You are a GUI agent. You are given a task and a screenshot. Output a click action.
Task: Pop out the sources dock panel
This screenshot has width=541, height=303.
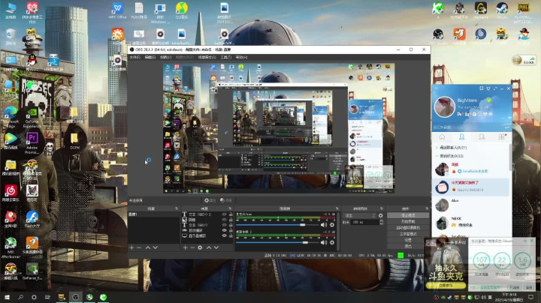pyautogui.click(x=230, y=208)
